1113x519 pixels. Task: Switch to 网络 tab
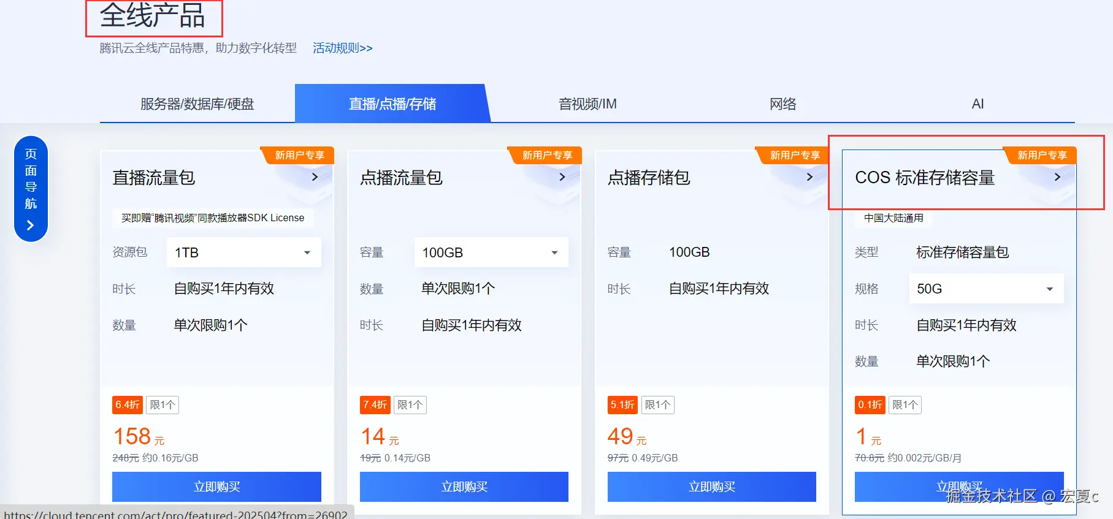pos(783,104)
